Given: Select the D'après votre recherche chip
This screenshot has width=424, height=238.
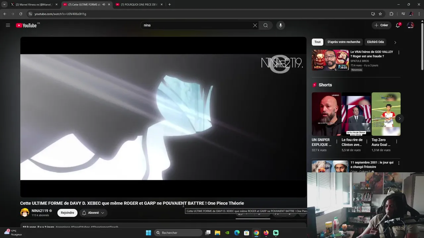Looking at the screenshot, I should coord(344,42).
